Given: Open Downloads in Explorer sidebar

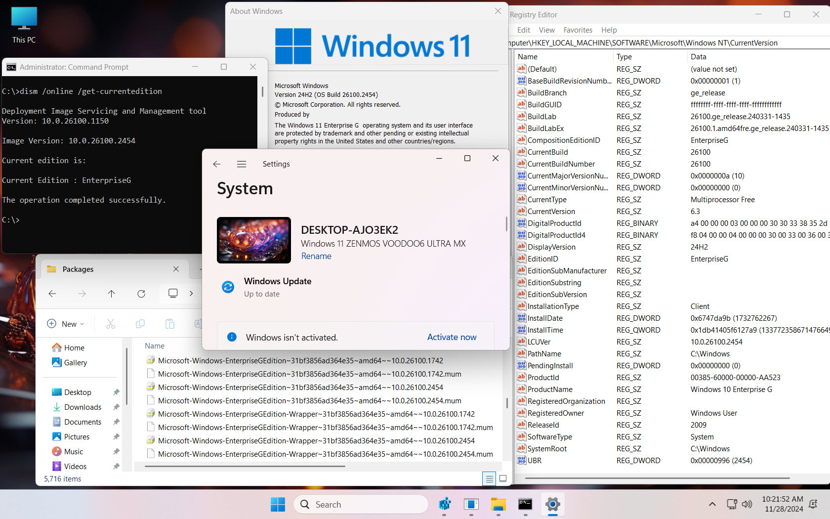Looking at the screenshot, I should [77, 407].
